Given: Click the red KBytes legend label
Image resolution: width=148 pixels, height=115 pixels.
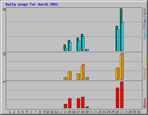Looking at the screenshot, I should tap(145, 103).
